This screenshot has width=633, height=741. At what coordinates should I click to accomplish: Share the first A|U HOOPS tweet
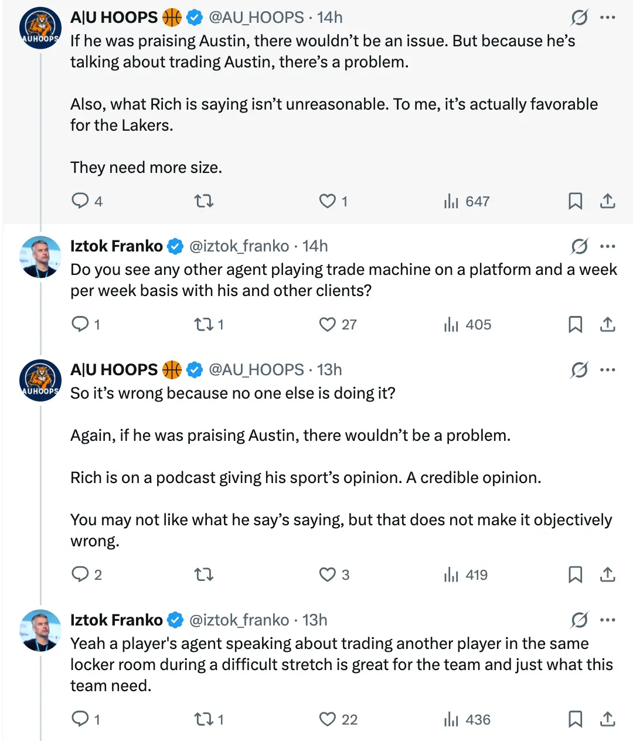608,201
